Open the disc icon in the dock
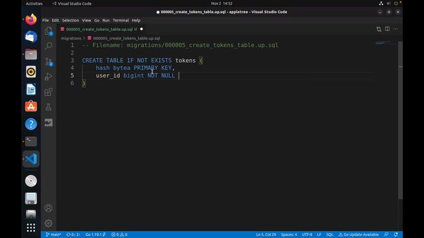This screenshot has width=424, height=238. coord(31,181)
